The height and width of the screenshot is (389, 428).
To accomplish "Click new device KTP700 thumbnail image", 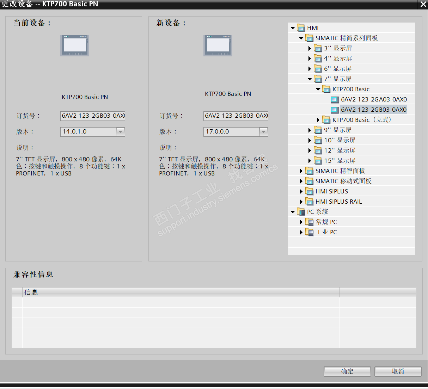I will 218,45.
